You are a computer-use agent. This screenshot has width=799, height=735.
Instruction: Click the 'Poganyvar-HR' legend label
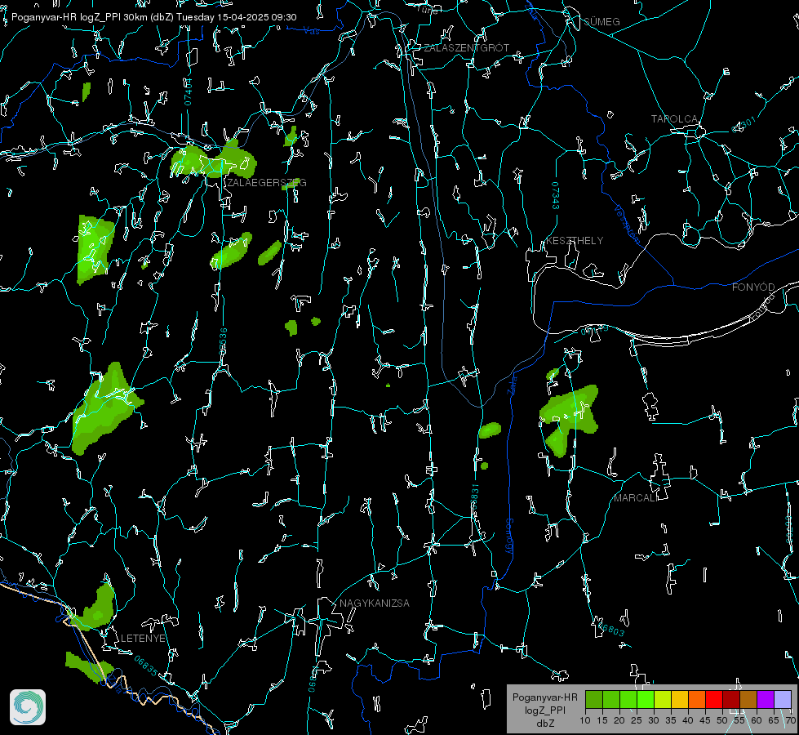click(x=544, y=697)
